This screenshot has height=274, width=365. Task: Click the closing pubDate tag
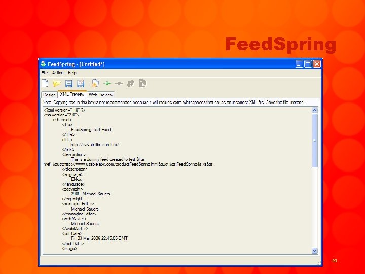point(73,244)
